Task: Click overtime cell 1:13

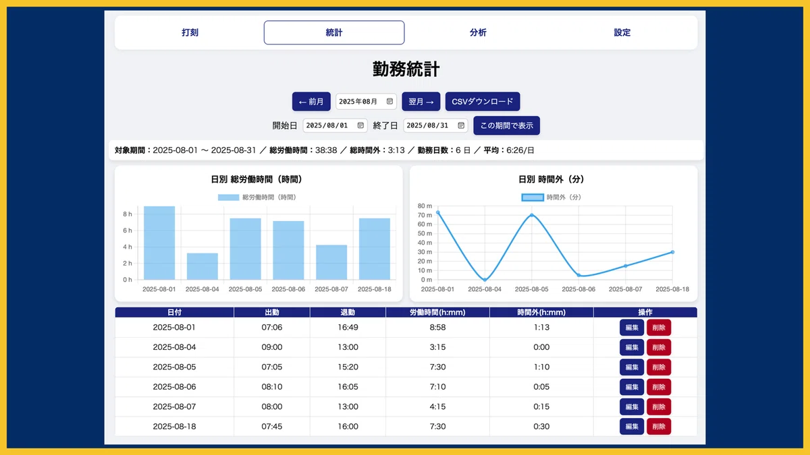Action: [541, 328]
